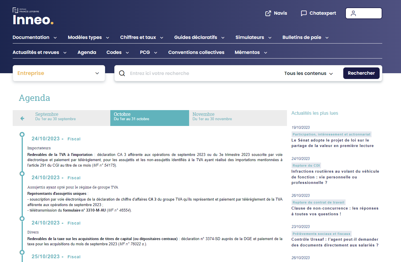Click the first 24/10/2023 timeline circle marker
This screenshot has width=401, height=262.
pyautogui.click(x=22, y=135)
